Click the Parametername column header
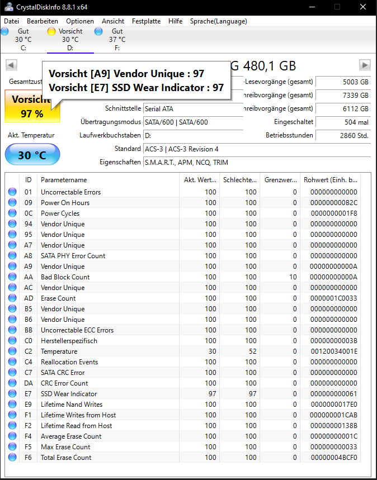Viewport: 377px width, 480px height. (x=108, y=180)
